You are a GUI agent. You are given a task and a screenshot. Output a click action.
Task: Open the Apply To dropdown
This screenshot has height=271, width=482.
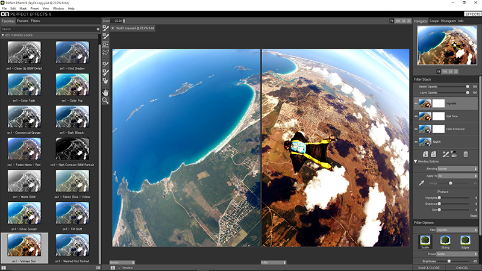pyautogui.click(x=457, y=176)
